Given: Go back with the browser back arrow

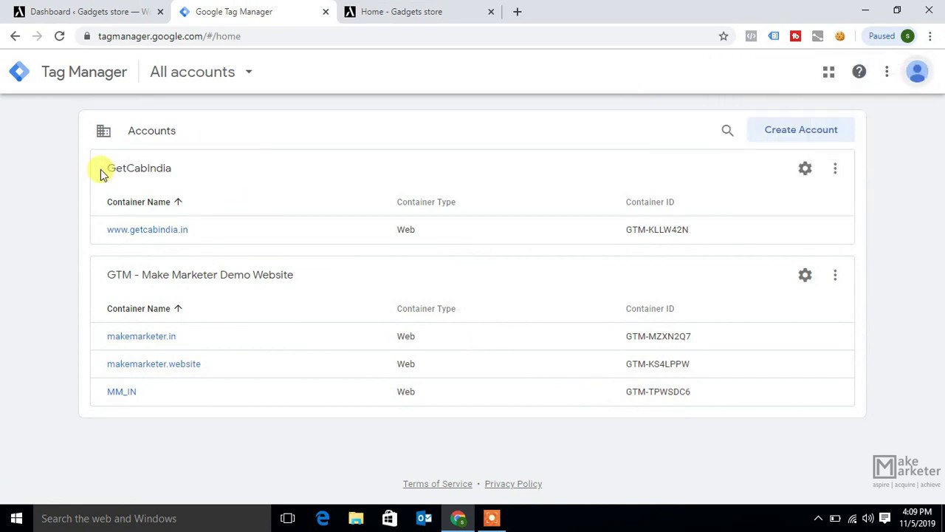Looking at the screenshot, I should point(16,36).
